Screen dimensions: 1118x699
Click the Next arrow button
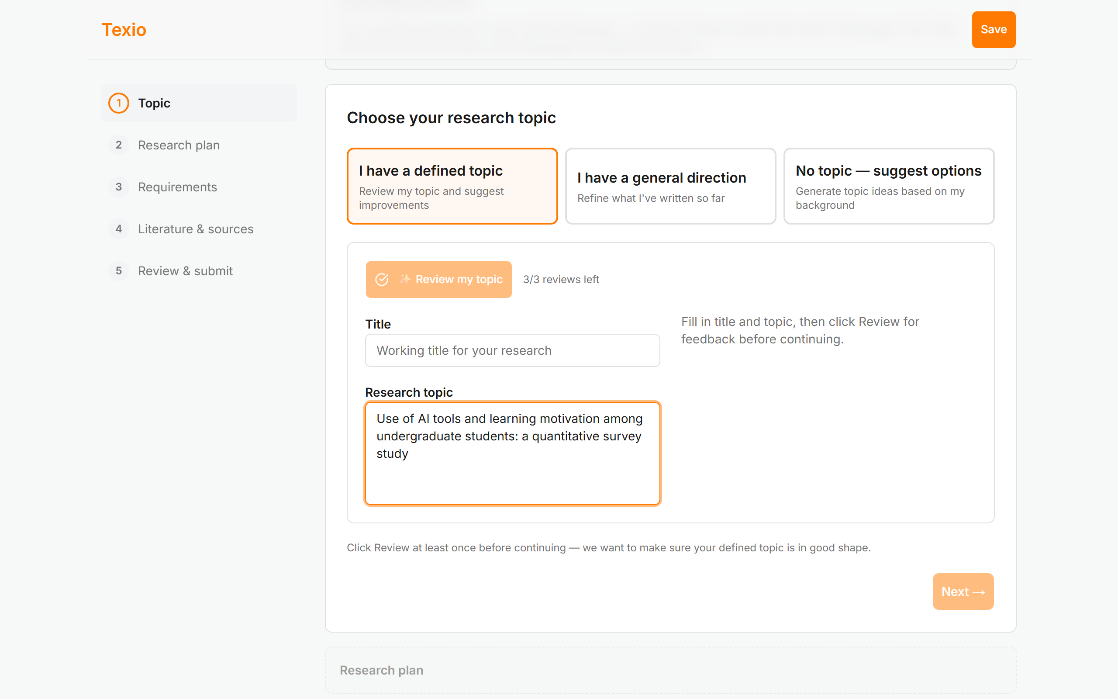click(x=963, y=591)
